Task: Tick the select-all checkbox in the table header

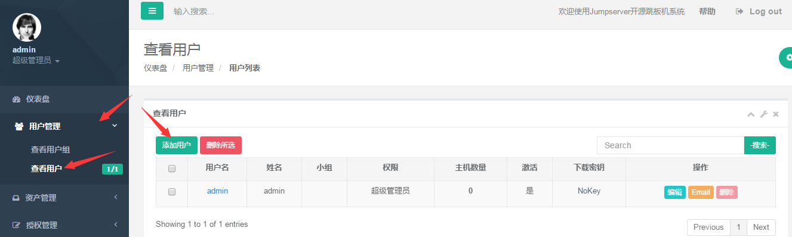Action: coord(172,169)
